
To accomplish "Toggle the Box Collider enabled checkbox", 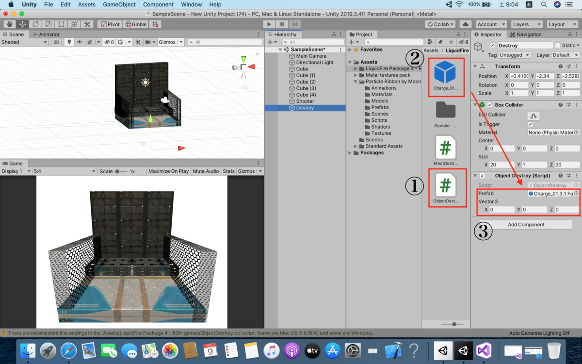I will 490,105.
